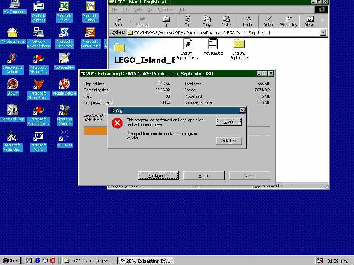Image resolution: width=354 pixels, height=265 pixels.
Task: Select Hearts of Iron icon
Action: click(13, 113)
